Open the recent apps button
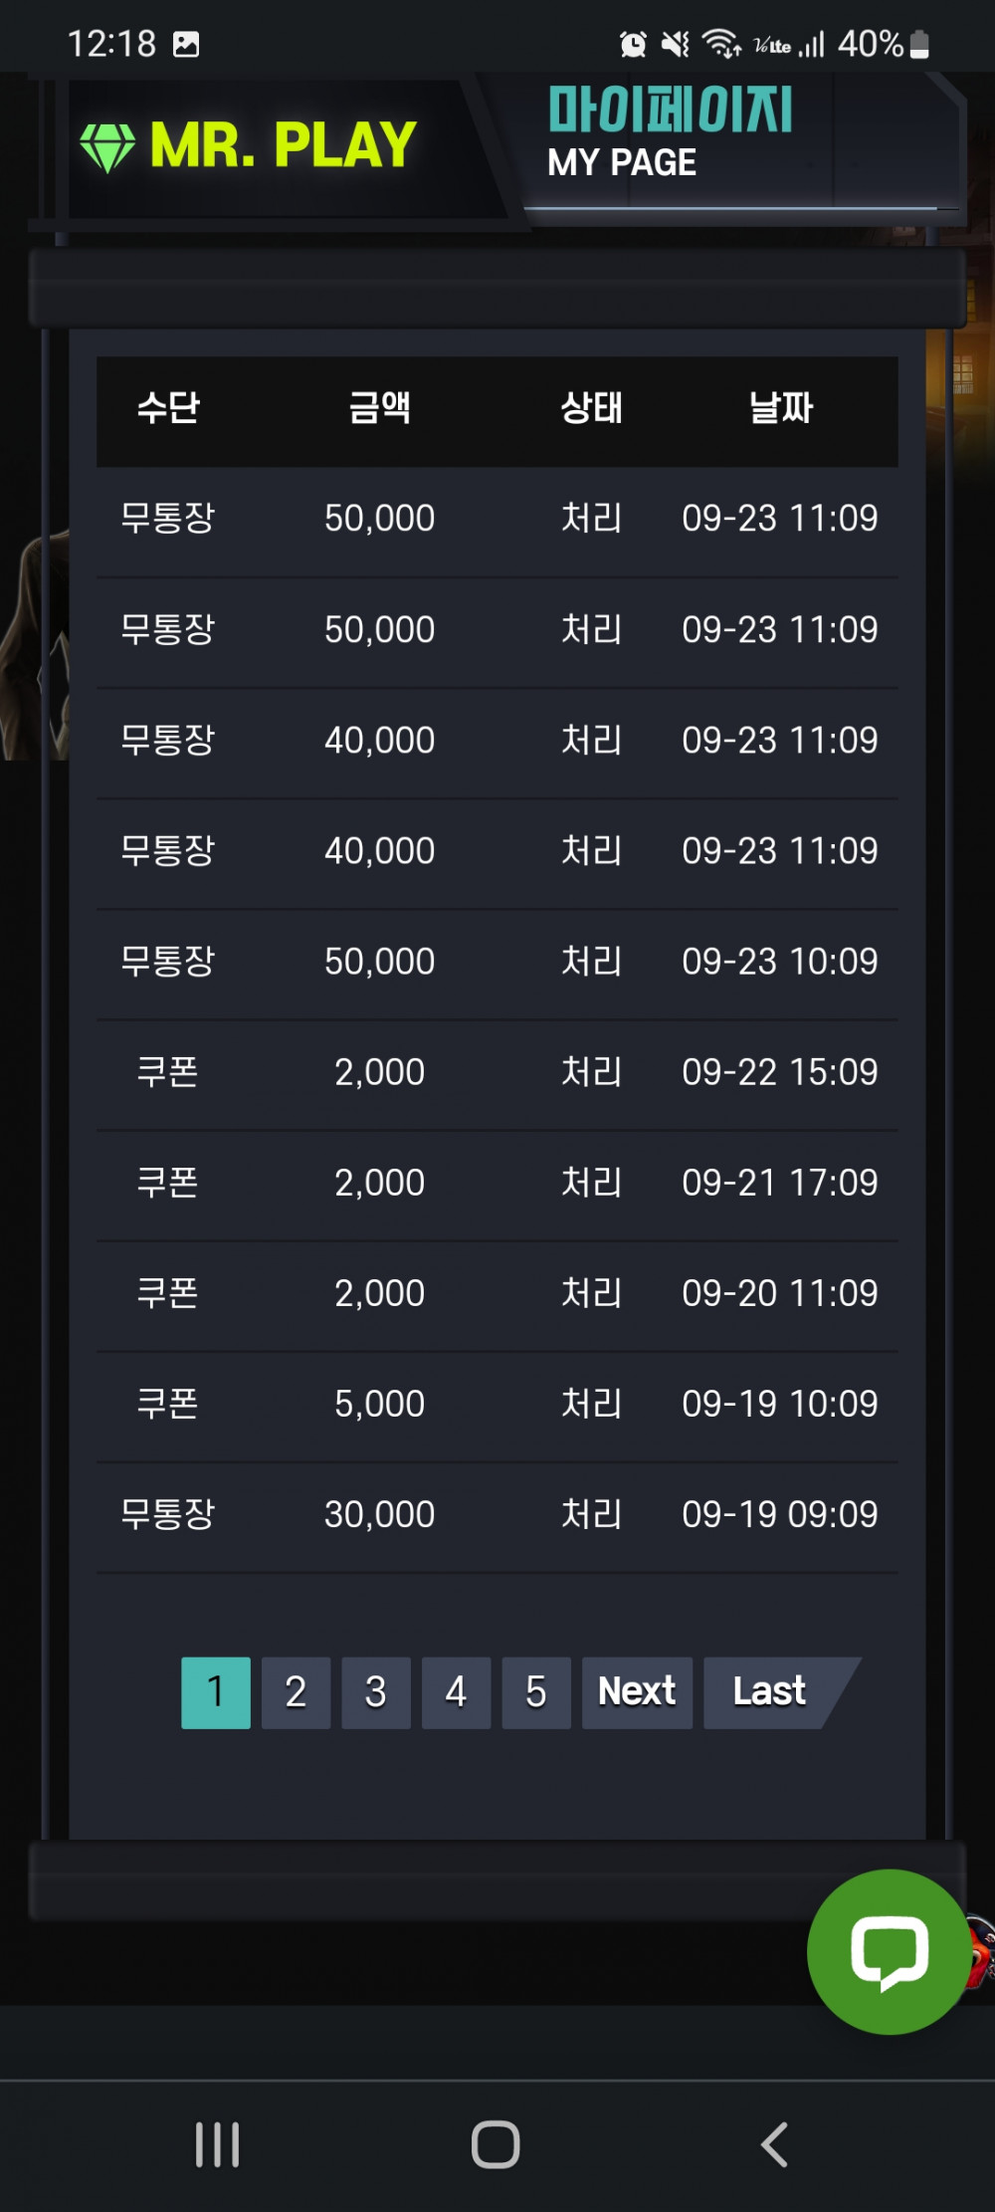 click(x=217, y=2144)
